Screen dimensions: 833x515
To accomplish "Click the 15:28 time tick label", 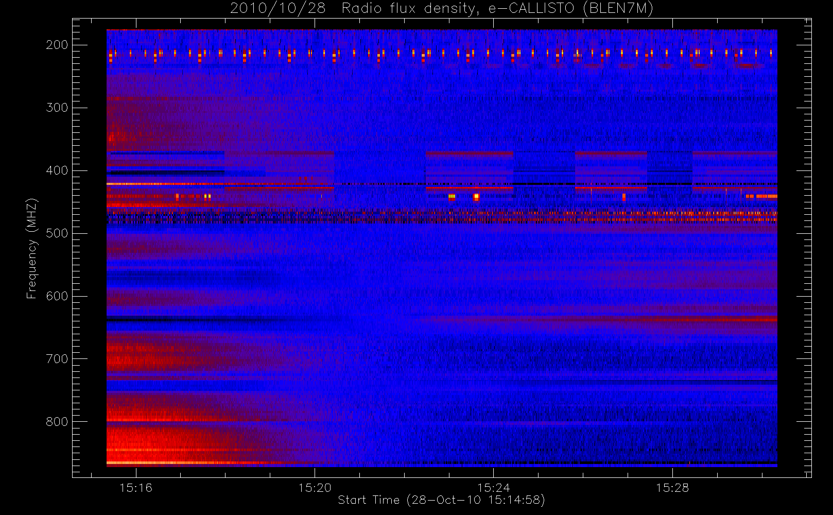I will coord(672,488).
